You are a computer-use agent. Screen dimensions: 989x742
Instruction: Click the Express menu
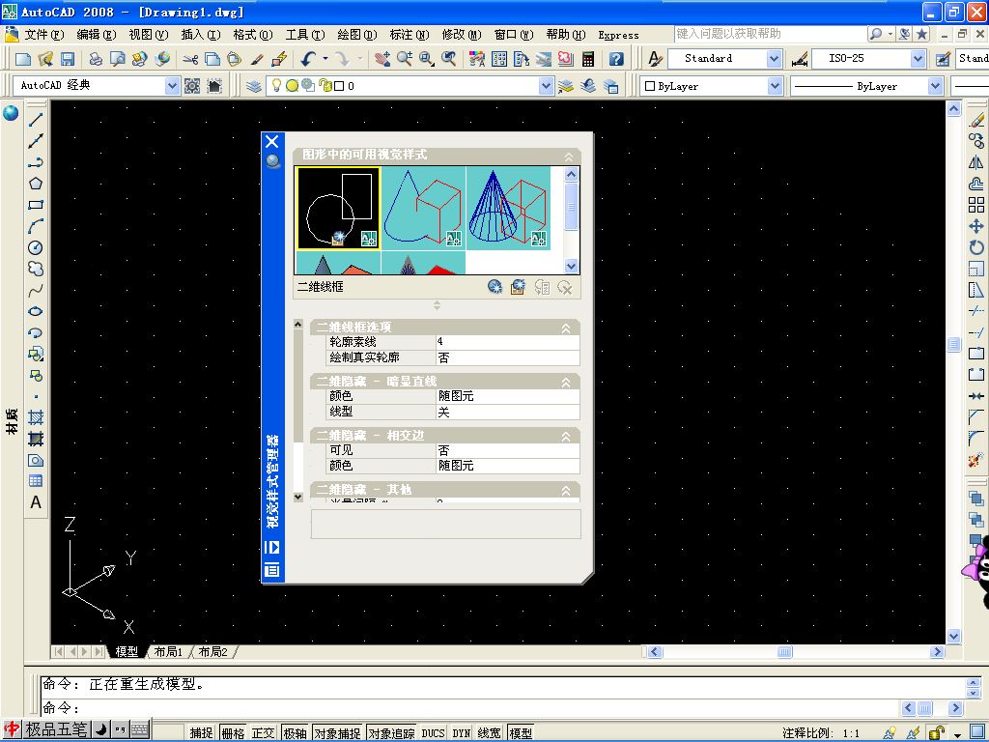tap(618, 36)
